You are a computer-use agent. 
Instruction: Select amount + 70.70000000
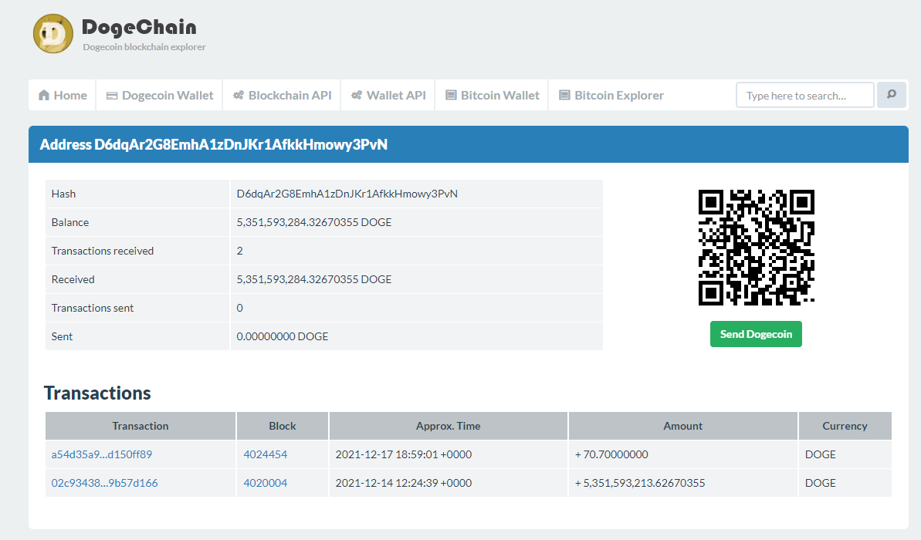click(x=611, y=454)
